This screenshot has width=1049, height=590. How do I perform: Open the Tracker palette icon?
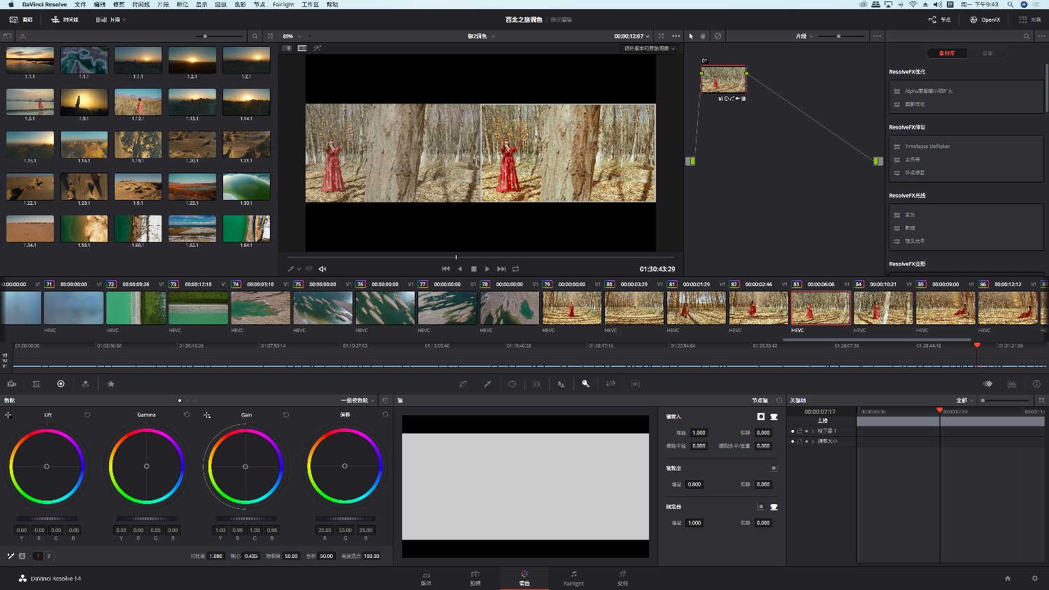pos(536,384)
